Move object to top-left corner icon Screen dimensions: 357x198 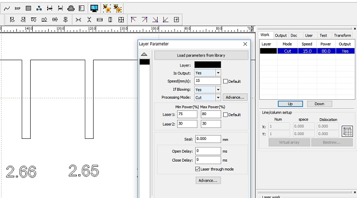click(x=134, y=20)
